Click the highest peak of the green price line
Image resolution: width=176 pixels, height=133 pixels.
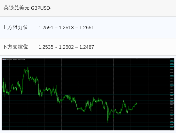[x=28, y=67]
